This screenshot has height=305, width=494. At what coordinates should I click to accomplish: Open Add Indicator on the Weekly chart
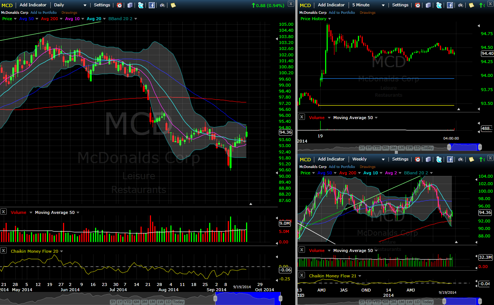click(x=331, y=159)
